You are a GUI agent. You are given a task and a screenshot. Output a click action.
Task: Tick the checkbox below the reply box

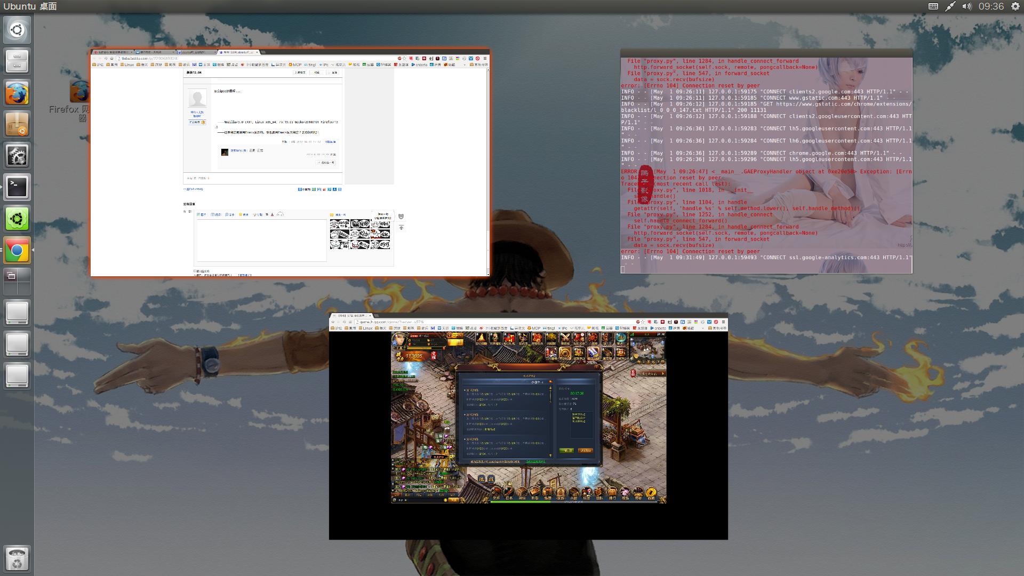[195, 271]
